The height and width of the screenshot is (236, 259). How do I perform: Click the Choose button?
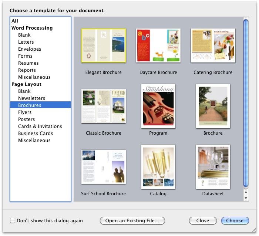235,220
